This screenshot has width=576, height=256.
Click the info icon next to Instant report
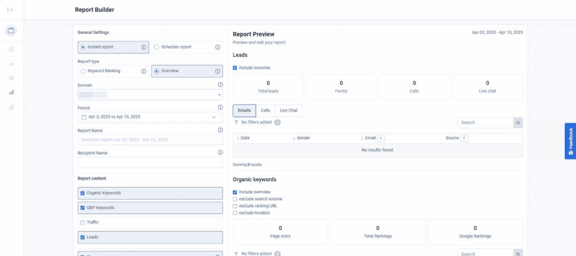click(144, 47)
